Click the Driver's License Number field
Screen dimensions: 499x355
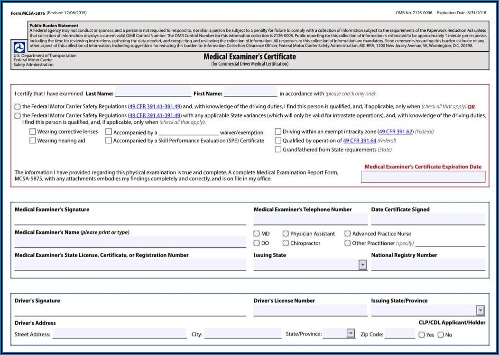[310, 310]
